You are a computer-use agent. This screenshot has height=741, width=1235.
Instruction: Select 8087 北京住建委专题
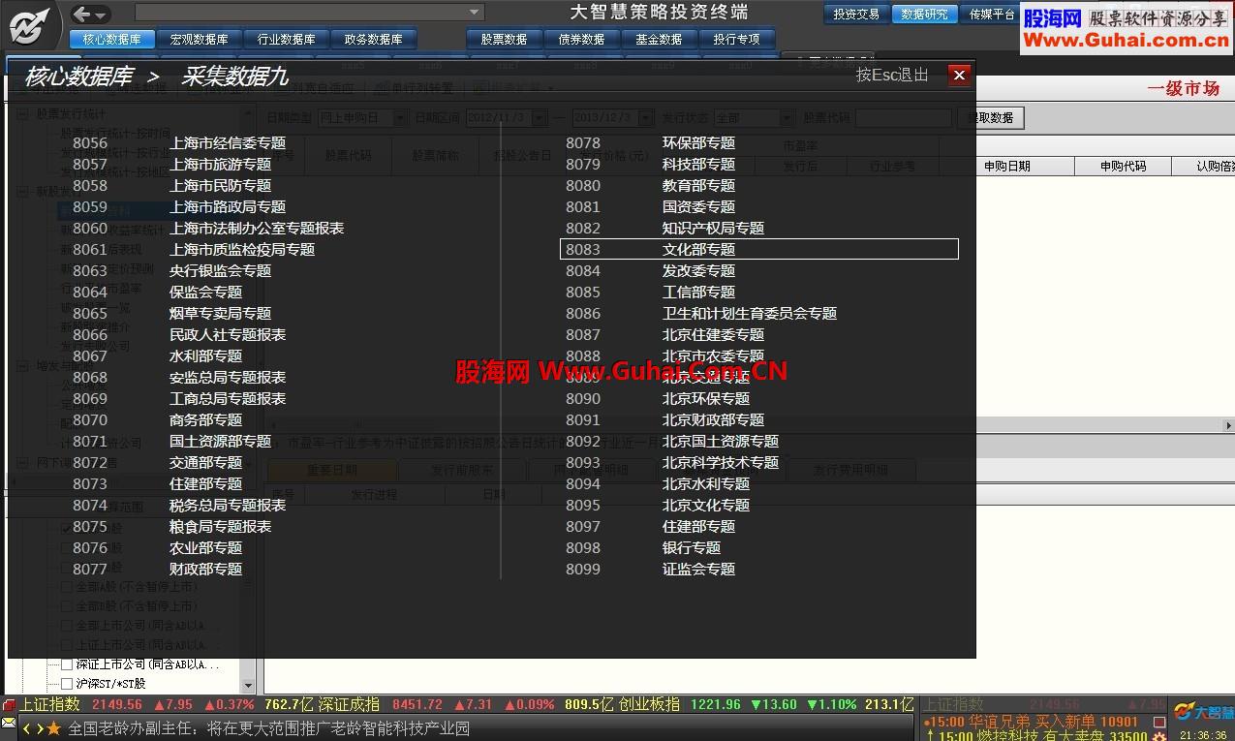pyautogui.click(x=665, y=334)
